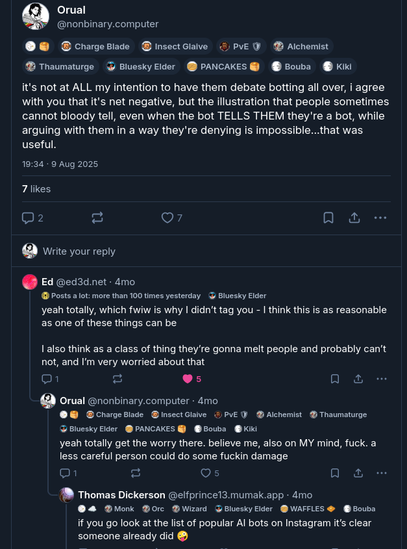The image size is (407, 549).
Task: Bookmark Orual's top post
Action: [x=328, y=218]
